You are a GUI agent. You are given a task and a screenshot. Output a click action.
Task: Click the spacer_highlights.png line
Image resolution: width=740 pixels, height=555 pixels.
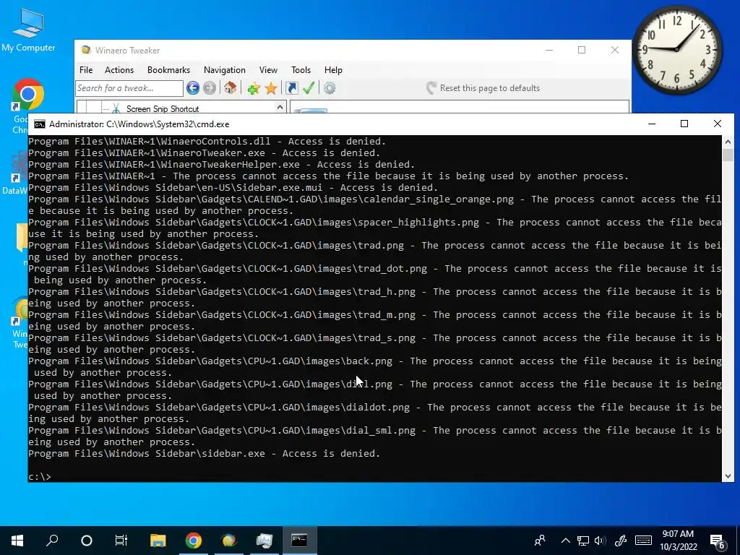pyautogui.click(x=375, y=228)
